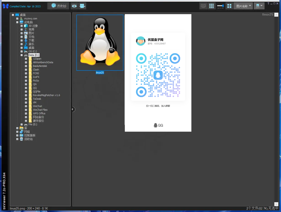
Task: Click the PicGo folder icon
Action: point(30,81)
